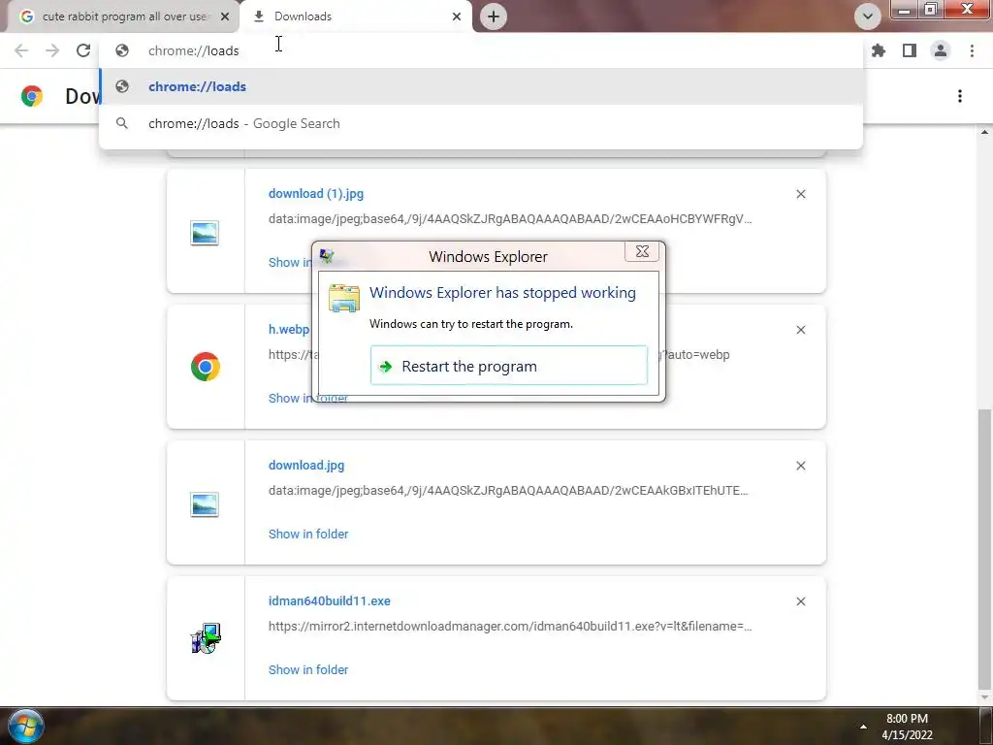Click the Chrome logo on the Downloads page
The height and width of the screenshot is (745, 993).
pyautogui.click(x=32, y=96)
